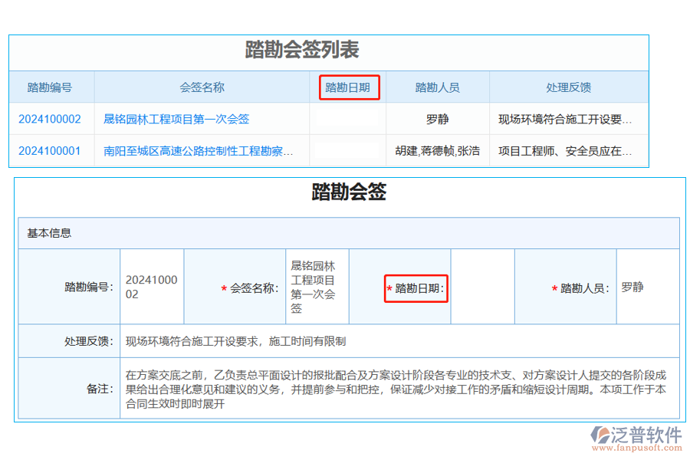Open 晟铭园林工程项目第一次会签 link
Image resolution: width=690 pixels, height=460 pixels.
pyautogui.click(x=176, y=119)
